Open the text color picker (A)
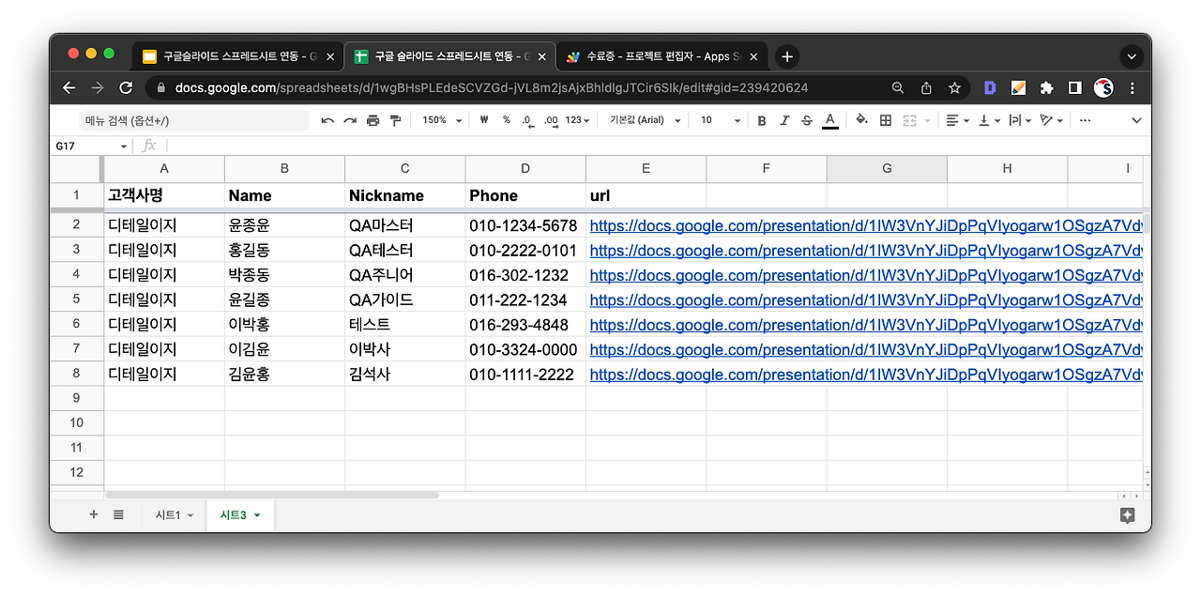Image resolution: width=1201 pixels, height=598 pixels. point(829,120)
